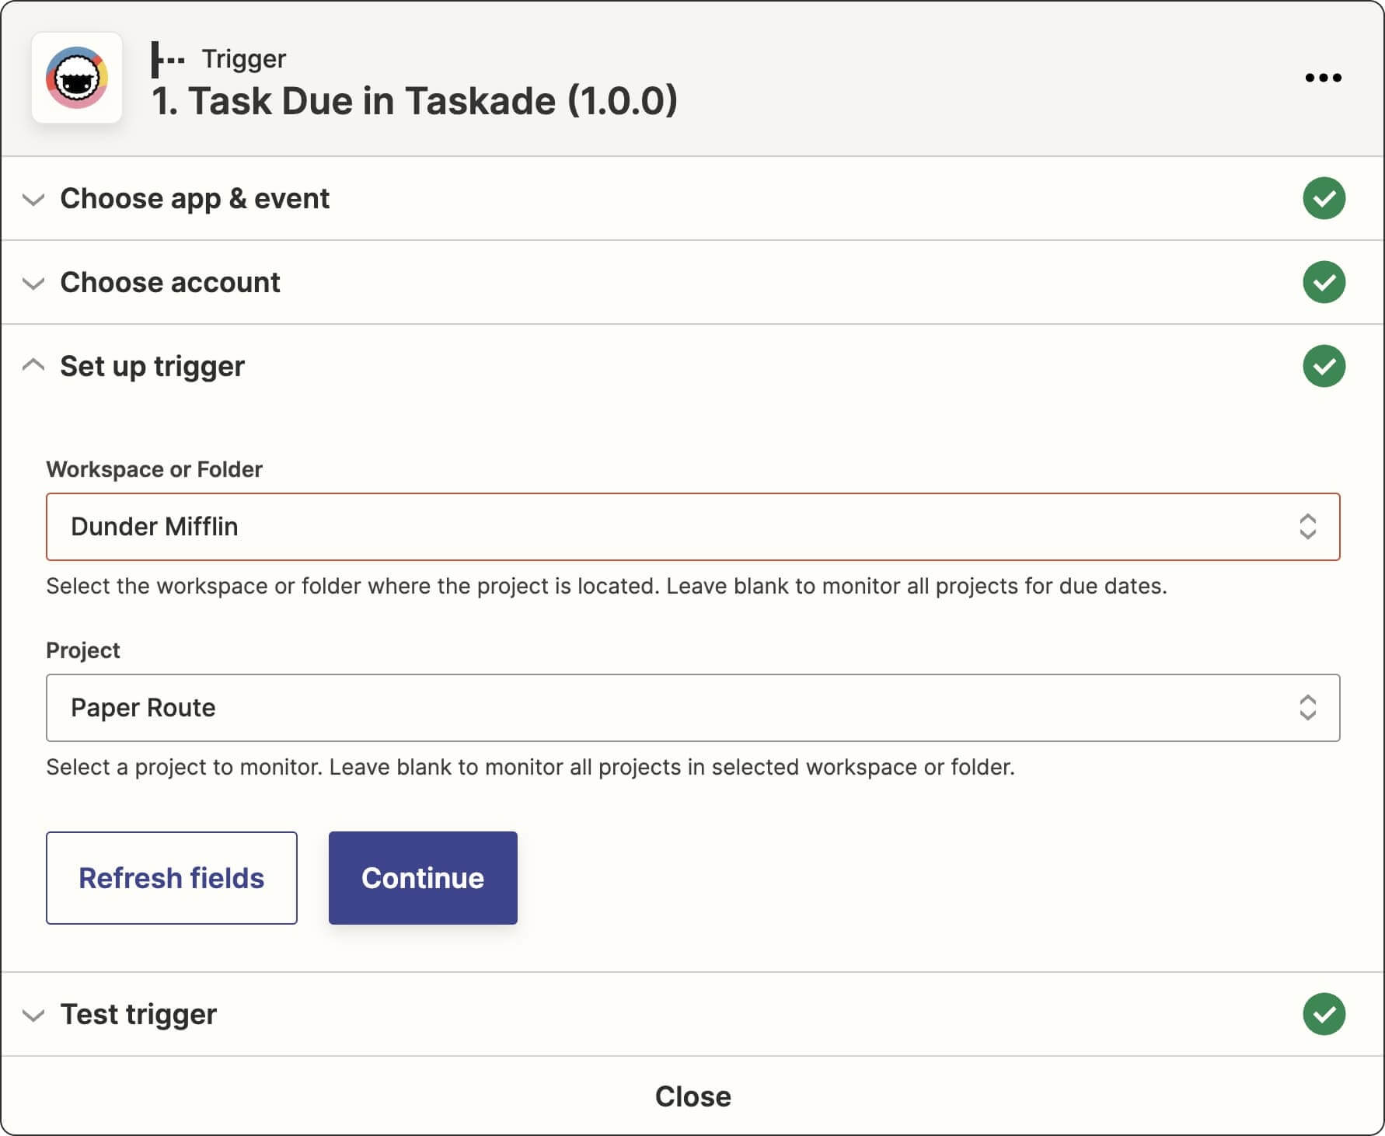Screen dimensions: 1385x1136
Task: Click the Taskade app logo icon
Action: click(x=77, y=78)
